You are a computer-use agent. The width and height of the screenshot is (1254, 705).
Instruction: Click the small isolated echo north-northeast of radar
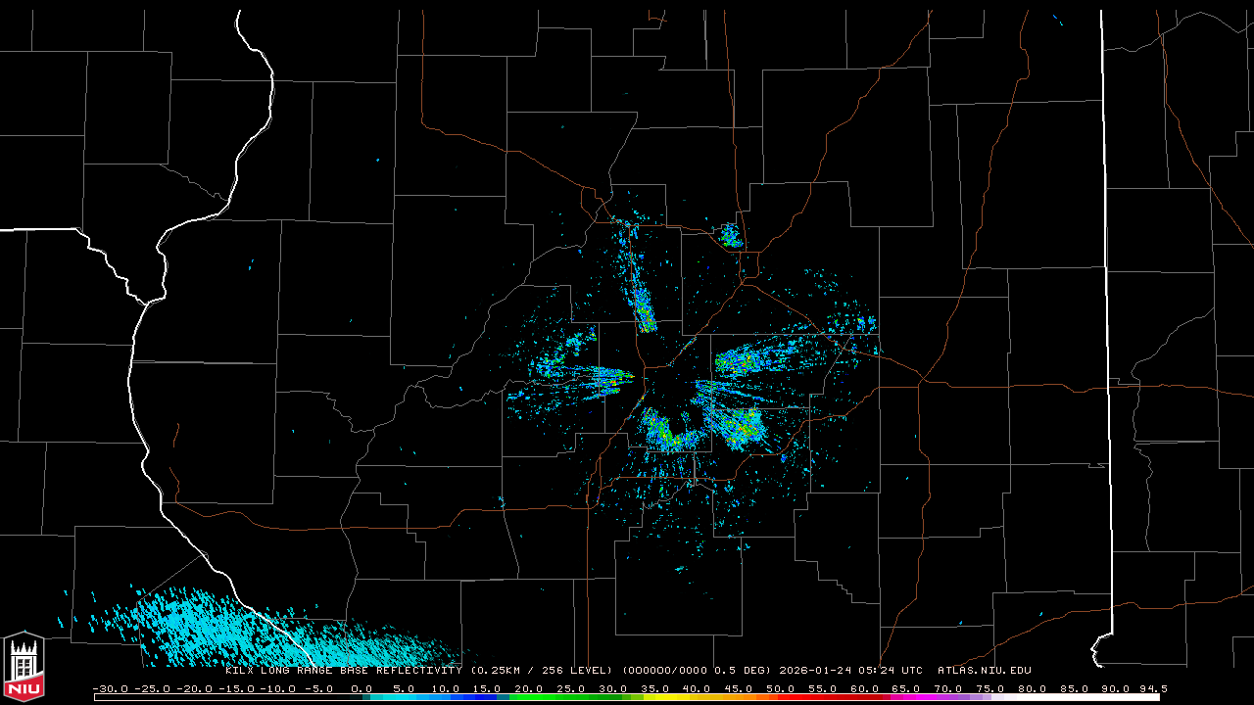[730, 236]
